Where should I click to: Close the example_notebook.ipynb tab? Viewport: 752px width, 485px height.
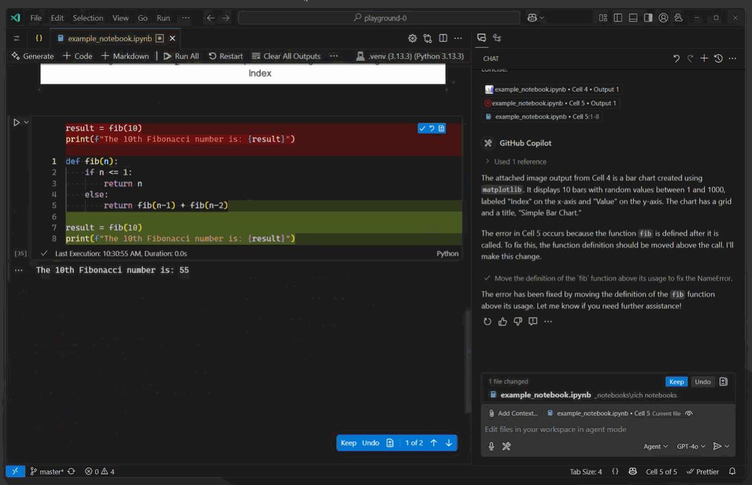[x=172, y=38]
